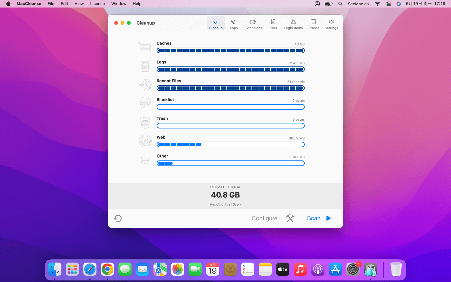Click the Trash empty progress bar
Screen dimensions: 451x282
coord(231,126)
